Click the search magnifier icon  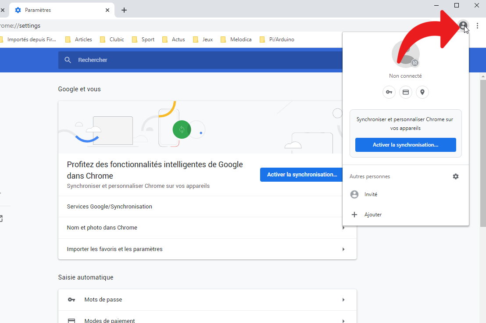coord(68,60)
